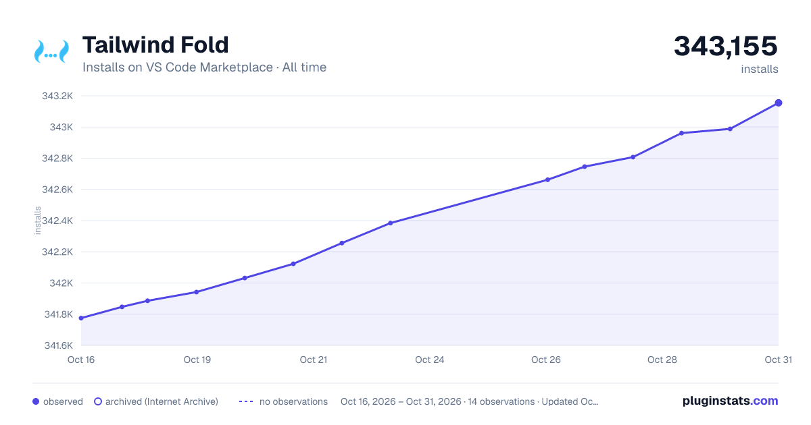Click the large final data point on Oct 31
Screen dimensions: 811x425
click(779, 103)
